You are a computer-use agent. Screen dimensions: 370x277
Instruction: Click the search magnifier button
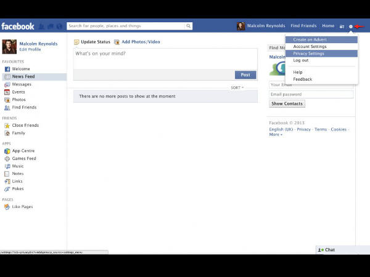click(188, 26)
